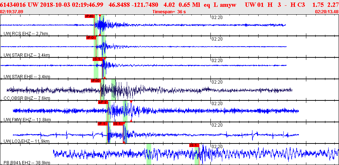Screen dimensions: 339x165
Task: Click the longitude value -121.7480
Action: [x=145, y=5]
